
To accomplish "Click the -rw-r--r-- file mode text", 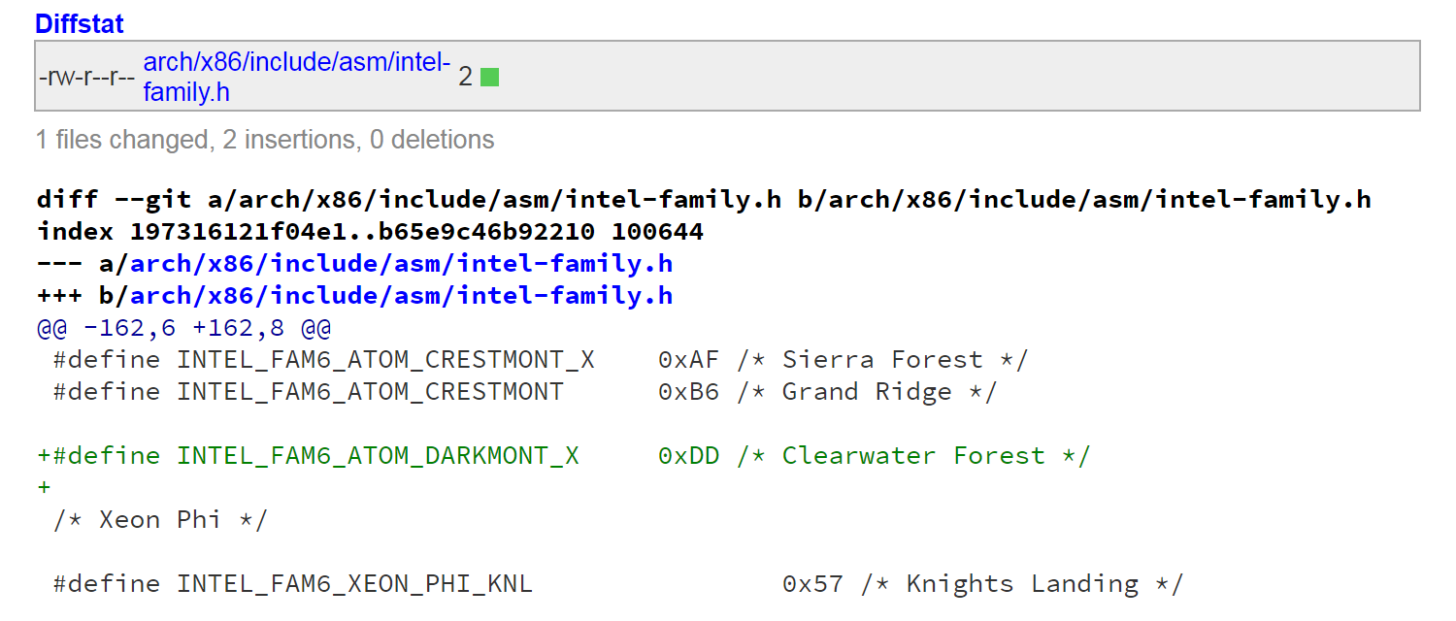I will 86,78.
